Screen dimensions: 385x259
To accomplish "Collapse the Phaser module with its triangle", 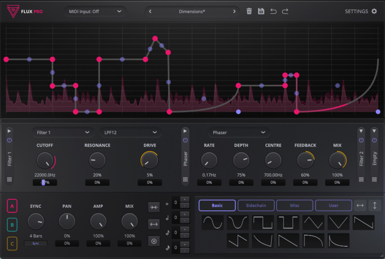I will (x=185, y=131).
